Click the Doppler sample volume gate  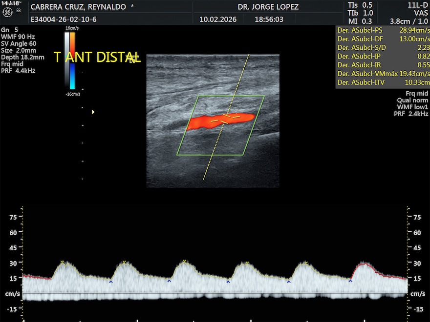point(226,117)
